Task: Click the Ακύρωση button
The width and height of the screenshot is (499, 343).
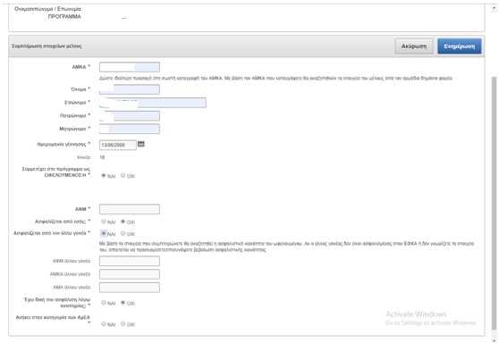Action: tap(414, 46)
